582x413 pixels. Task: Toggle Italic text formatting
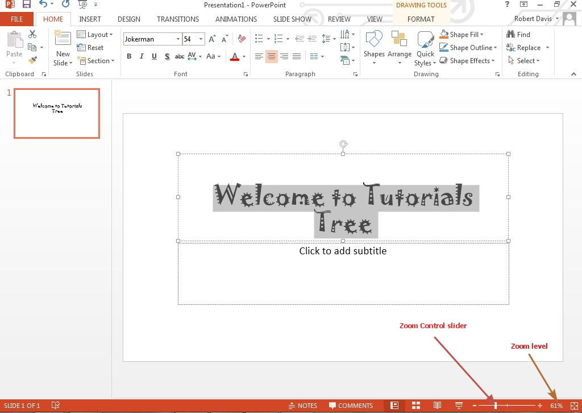click(x=142, y=56)
